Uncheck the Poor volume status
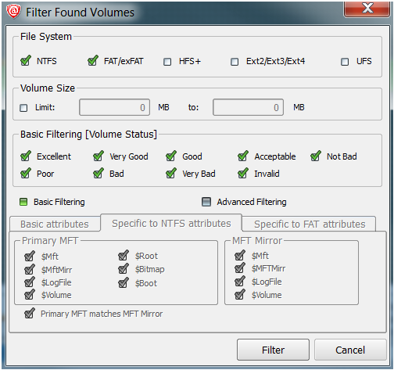This screenshot has width=394, height=370. click(x=26, y=174)
